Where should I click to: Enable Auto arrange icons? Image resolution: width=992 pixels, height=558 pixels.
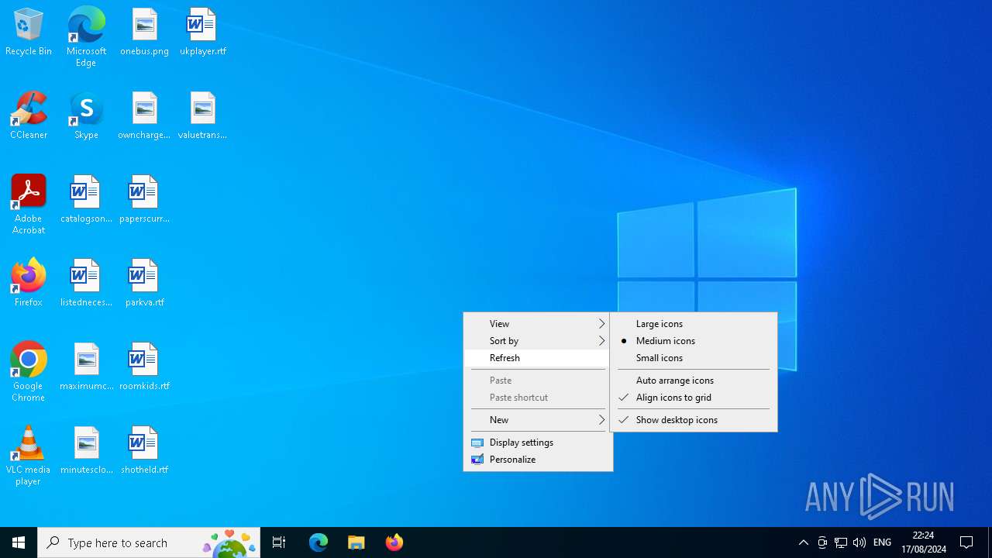694,381
